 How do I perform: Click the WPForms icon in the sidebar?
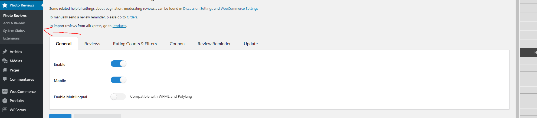tap(5, 110)
